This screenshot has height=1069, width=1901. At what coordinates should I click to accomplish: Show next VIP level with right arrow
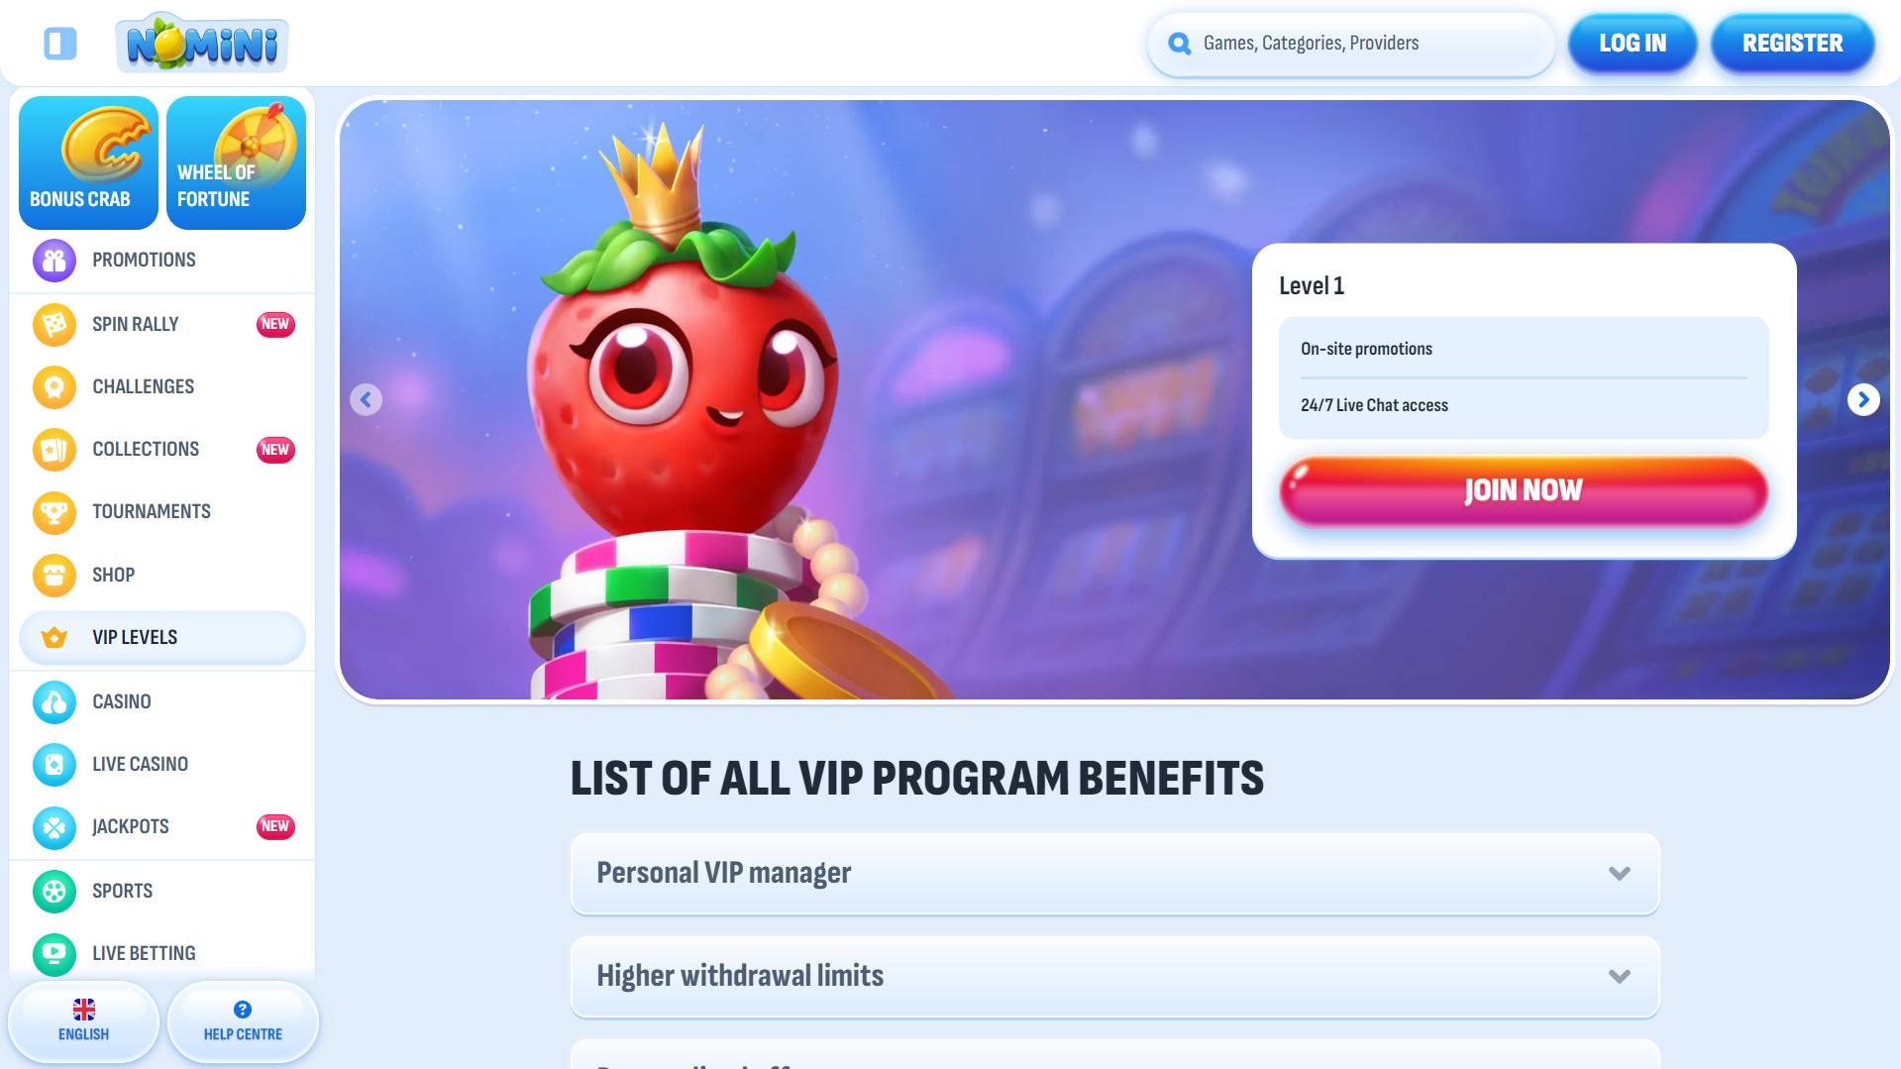click(x=1862, y=399)
